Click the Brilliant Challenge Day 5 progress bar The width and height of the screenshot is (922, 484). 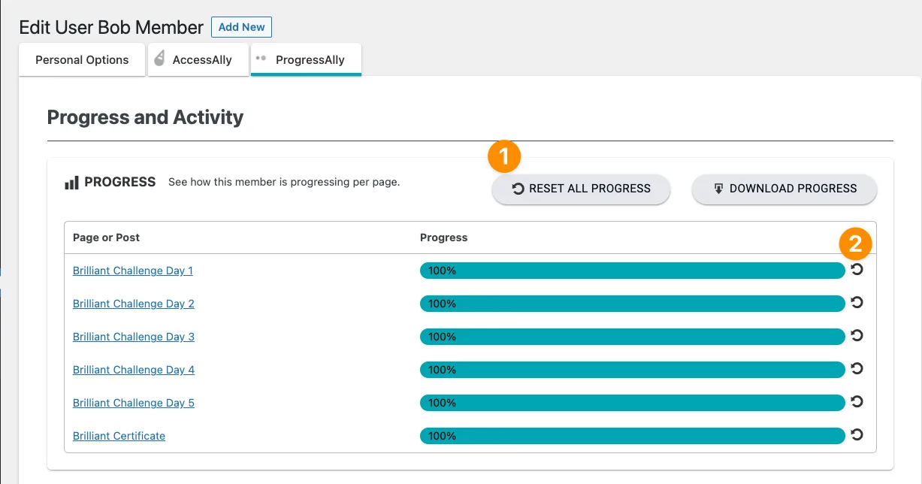632,403
